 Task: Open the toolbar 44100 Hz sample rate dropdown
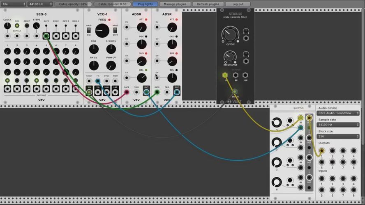click(40, 4)
